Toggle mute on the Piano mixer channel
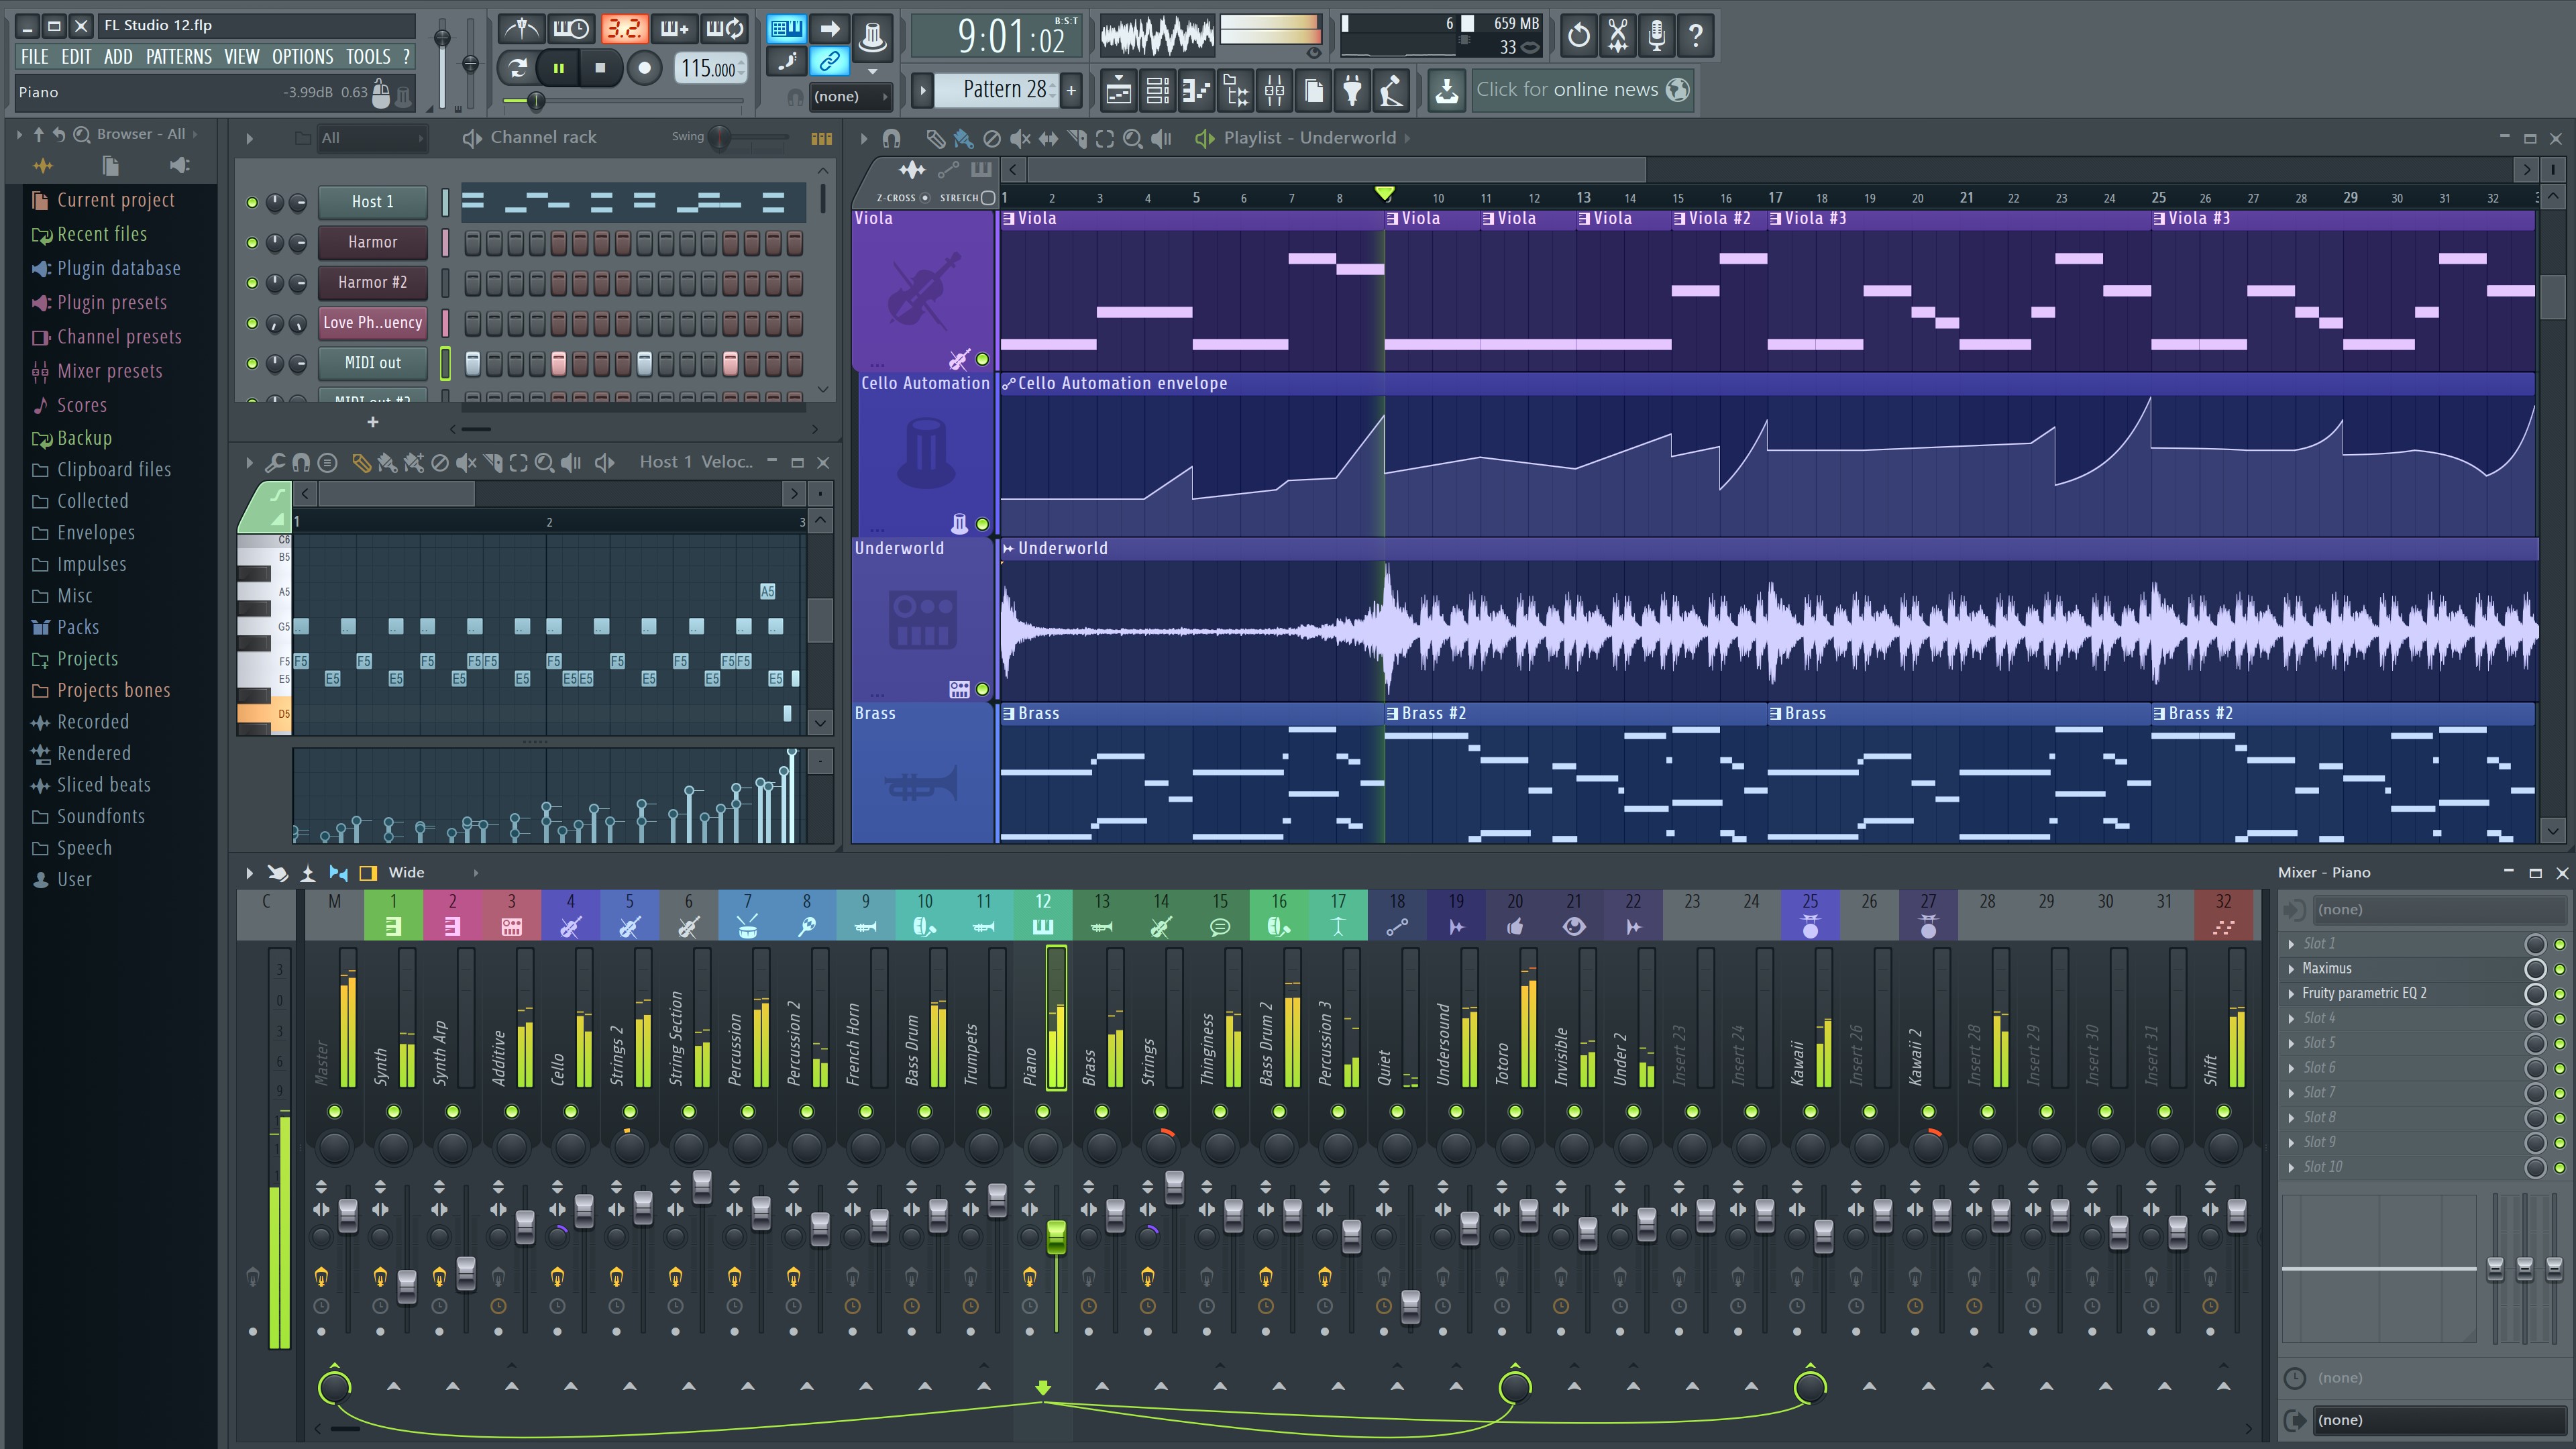The height and width of the screenshot is (1449, 2576). tap(1046, 1111)
